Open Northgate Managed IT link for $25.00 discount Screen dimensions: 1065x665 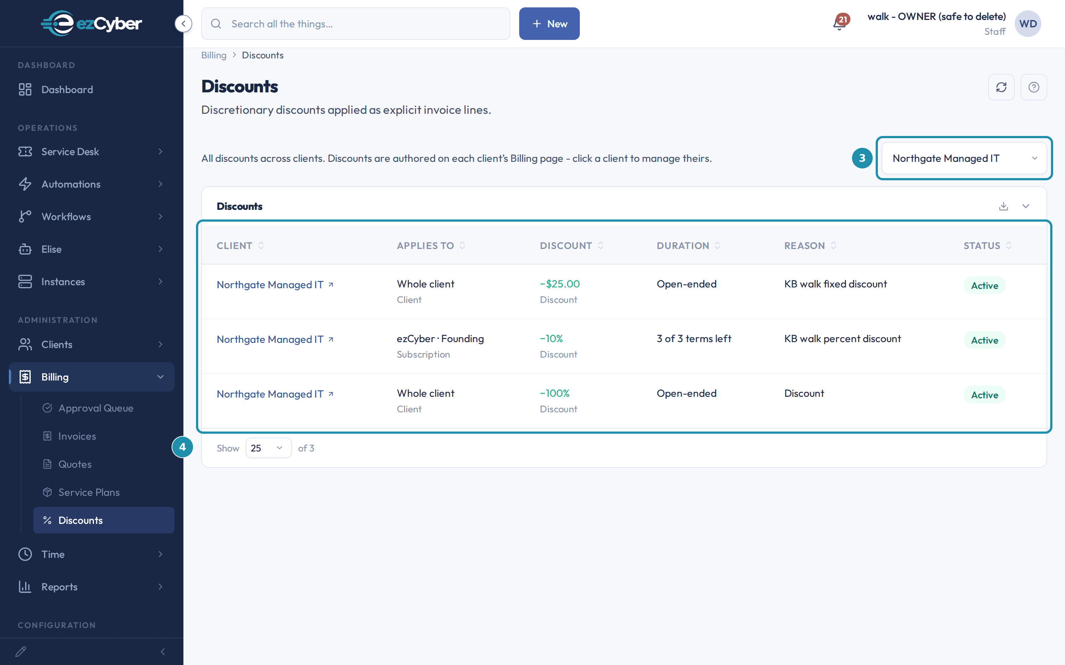(270, 284)
